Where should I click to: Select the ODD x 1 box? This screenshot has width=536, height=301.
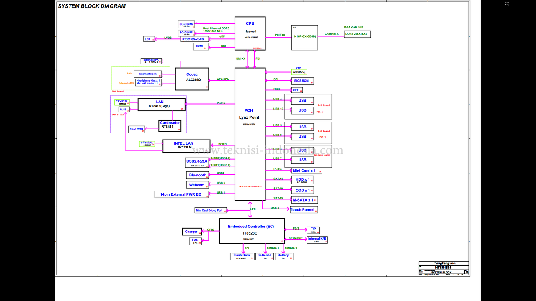click(x=303, y=190)
